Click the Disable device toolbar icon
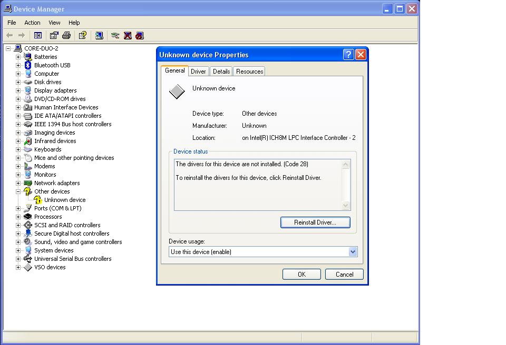The height and width of the screenshot is (345, 506). [140, 35]
